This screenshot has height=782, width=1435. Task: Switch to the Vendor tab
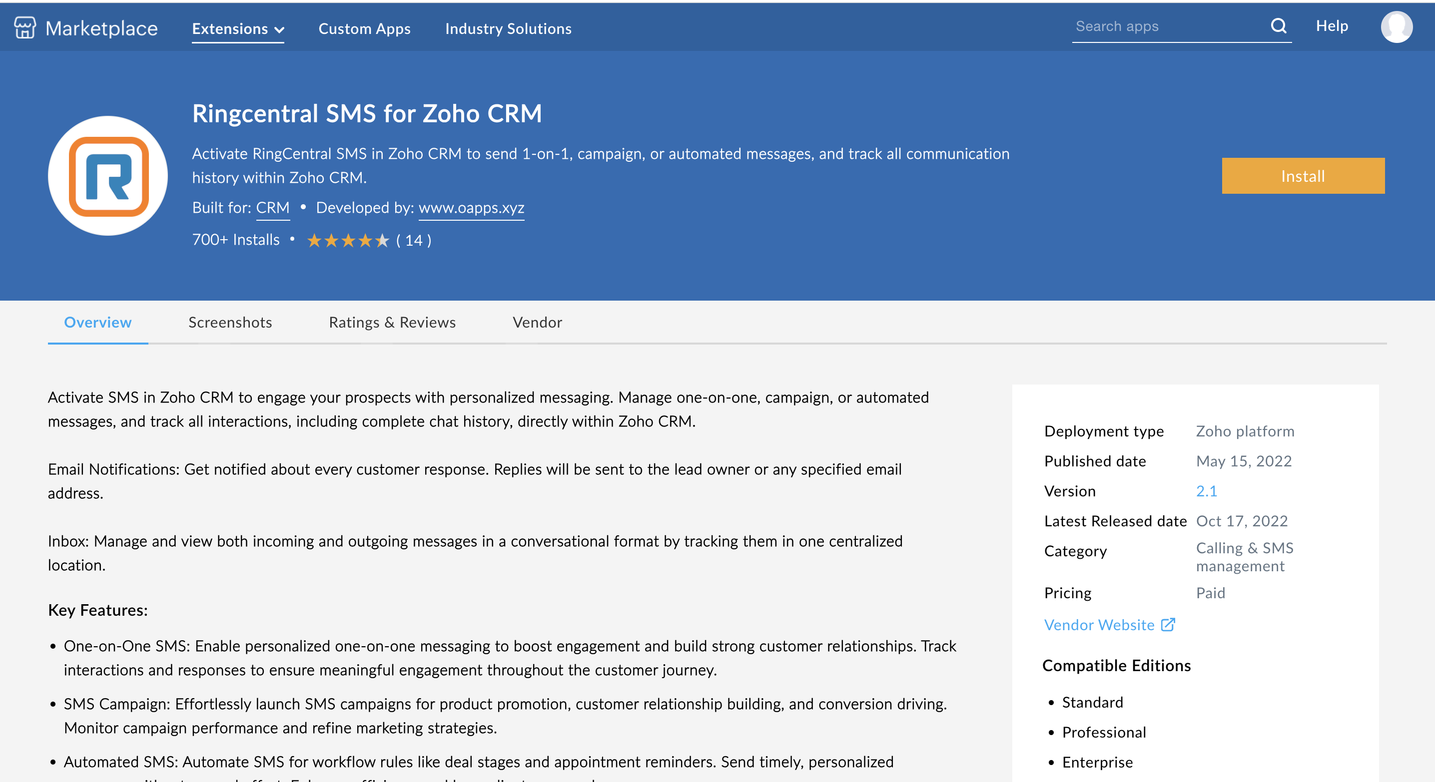[537, 322]
